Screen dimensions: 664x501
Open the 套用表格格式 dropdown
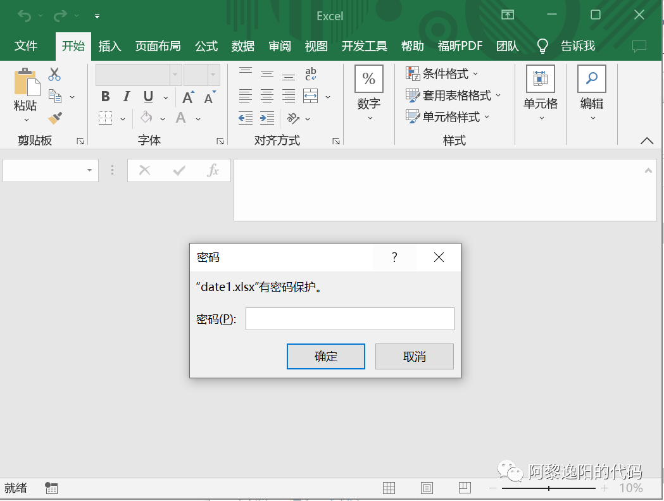(453, 96)
